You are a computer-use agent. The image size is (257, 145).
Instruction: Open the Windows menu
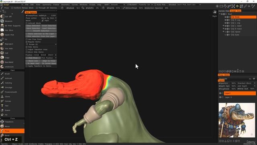[x=84, y=4]
